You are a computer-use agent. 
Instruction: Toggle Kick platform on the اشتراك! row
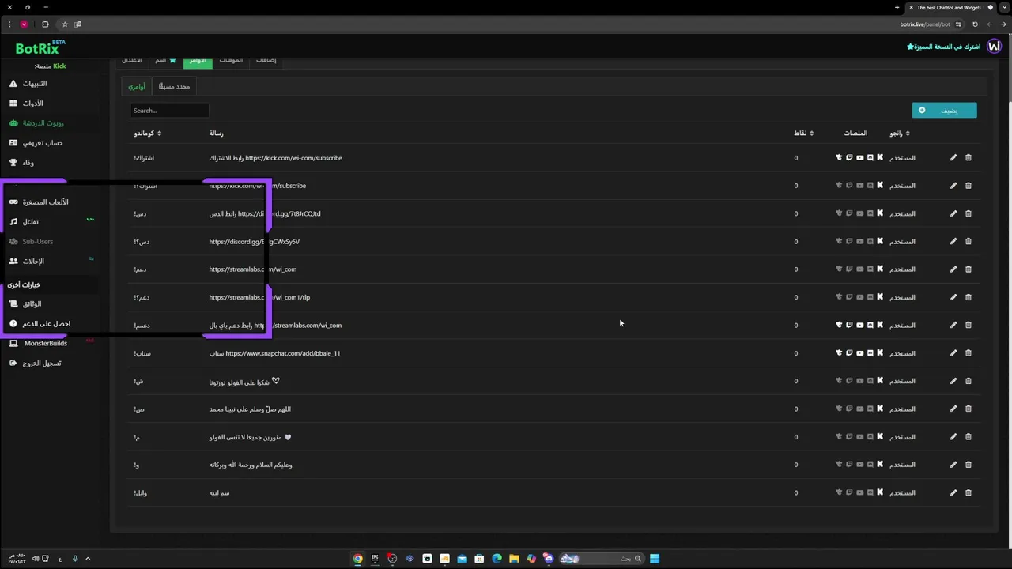880,157
